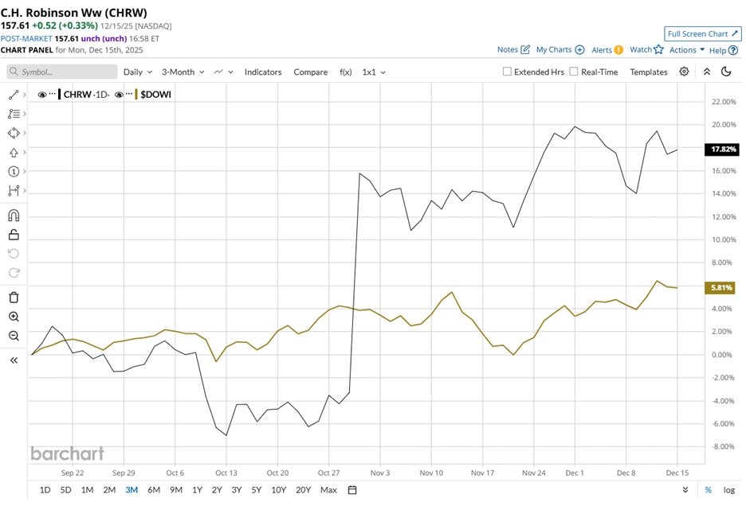Screen dimensions: 746x506
Task: Click the Alerts link
Action: pyautogui.click(x=602, y=50)
